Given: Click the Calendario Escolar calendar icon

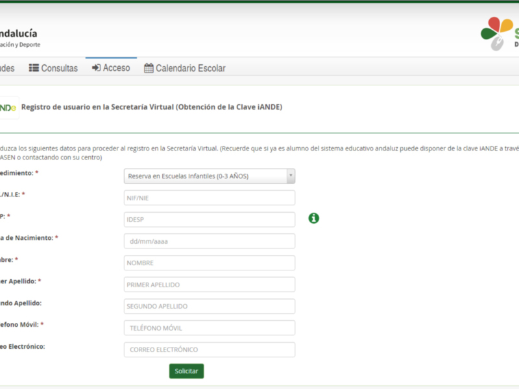Looking at the screenshot, I should (148, 67).
